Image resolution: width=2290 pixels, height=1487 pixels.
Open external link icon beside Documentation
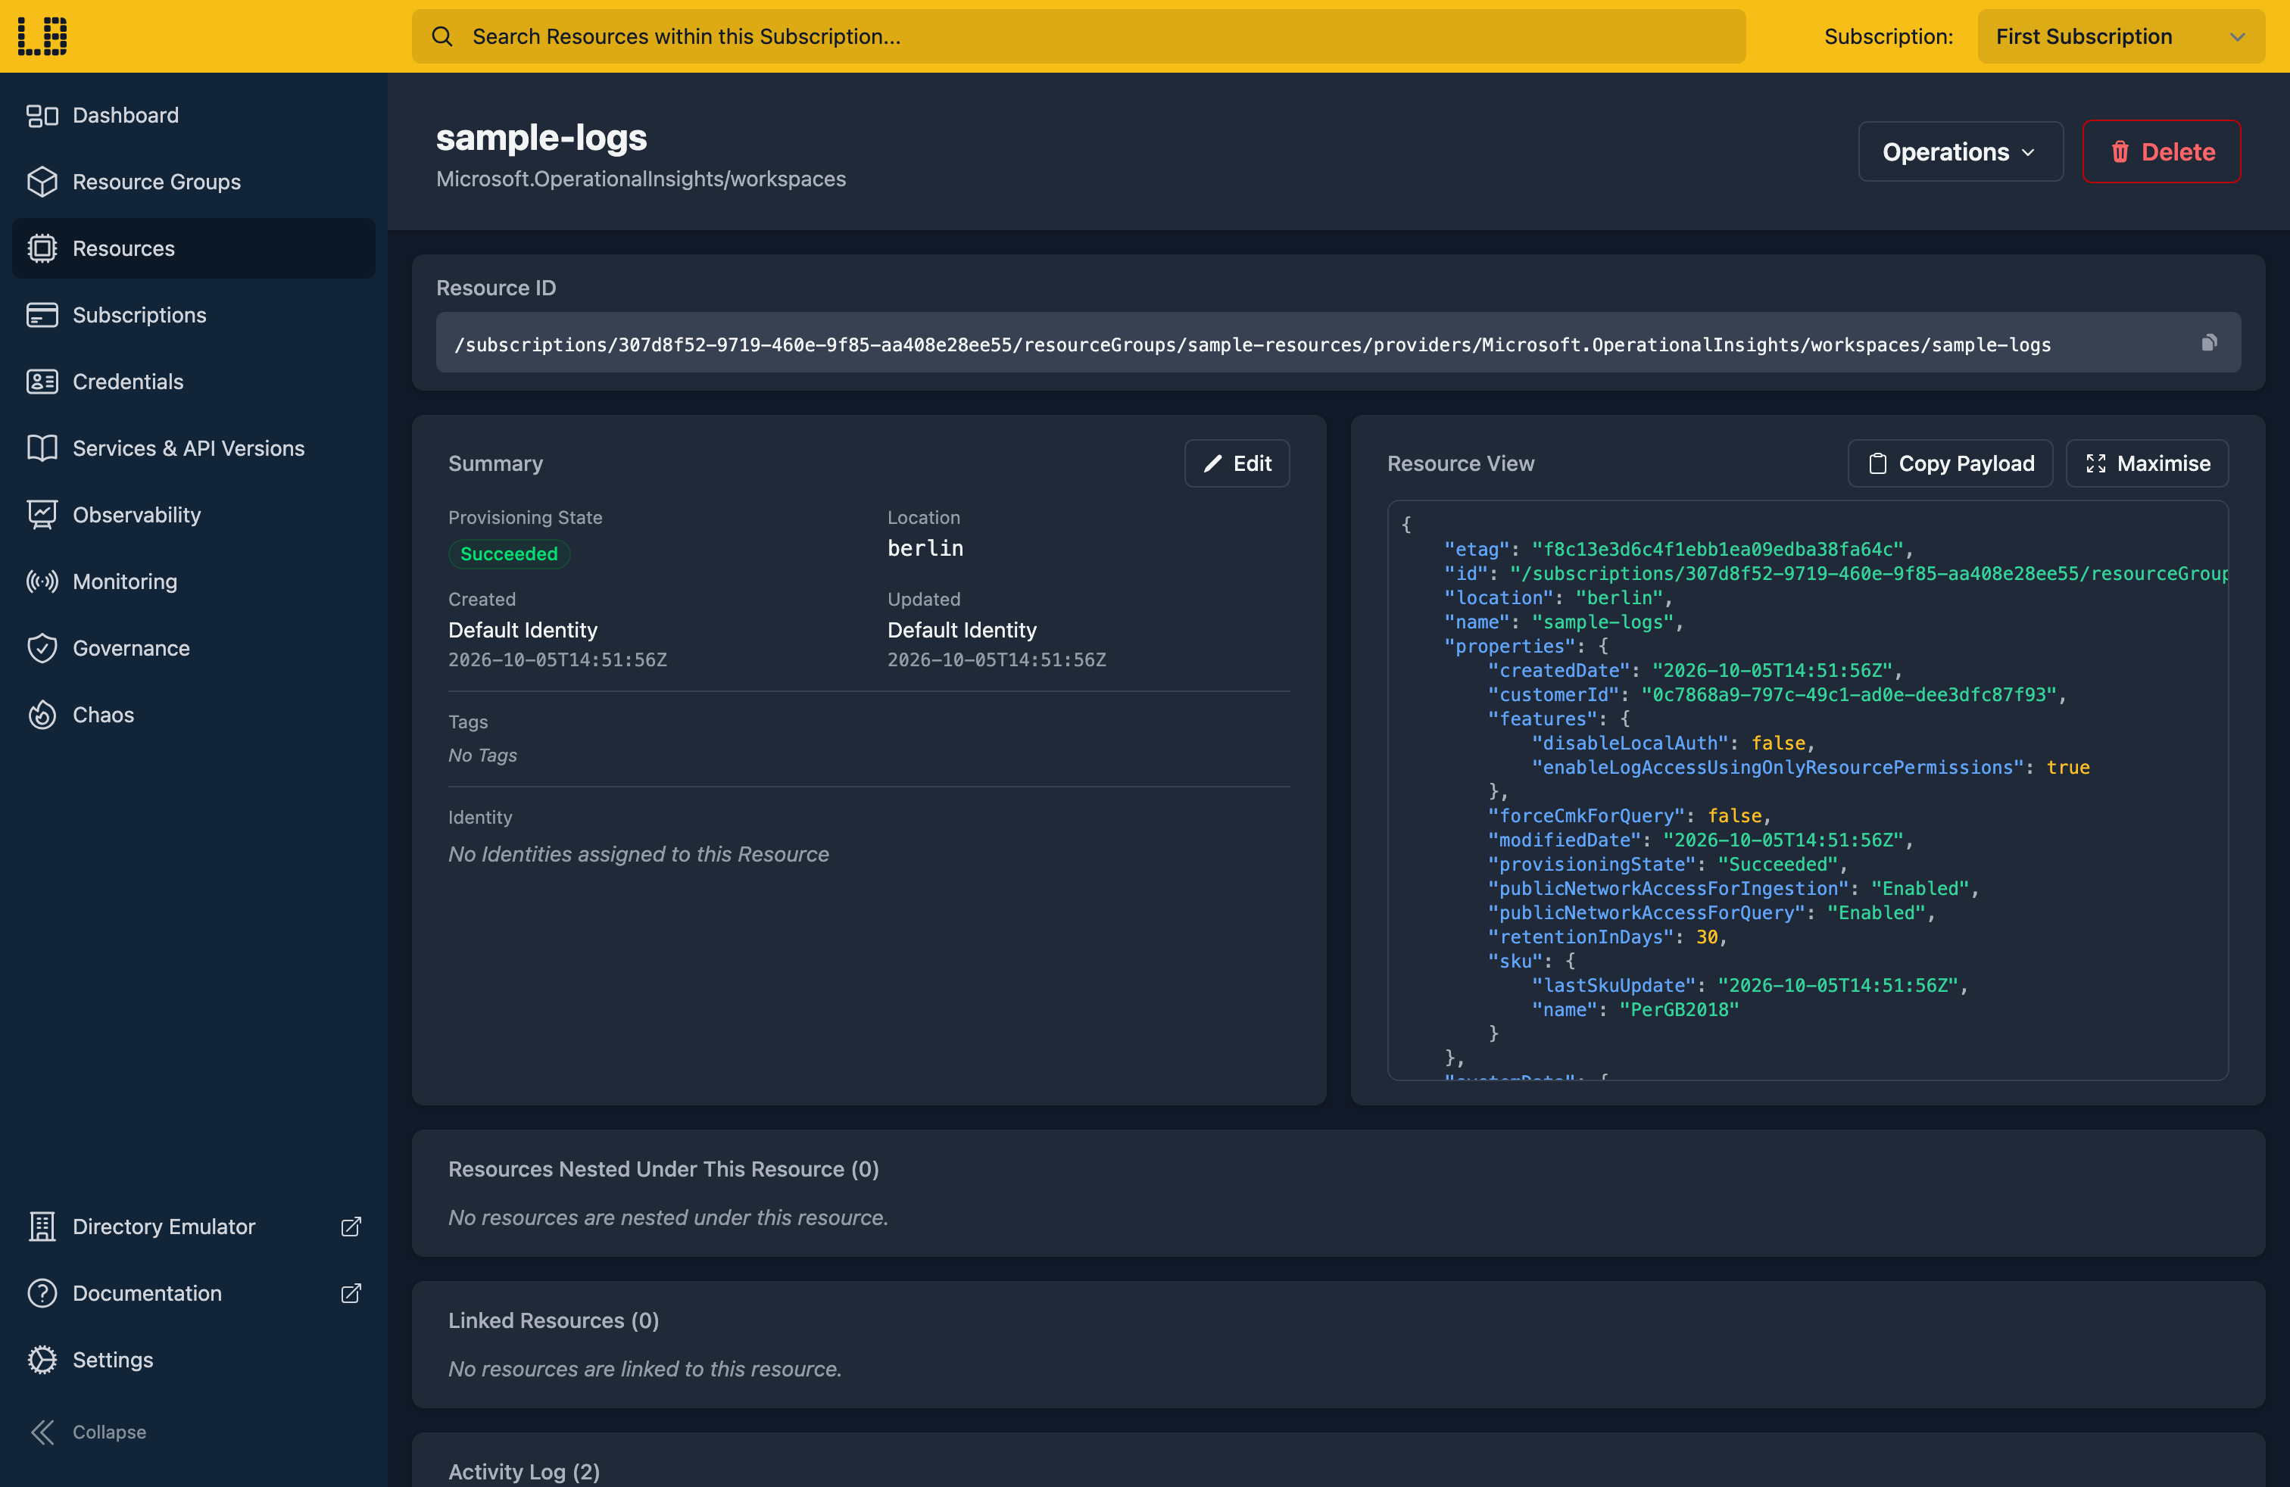tap(351, 1292)
